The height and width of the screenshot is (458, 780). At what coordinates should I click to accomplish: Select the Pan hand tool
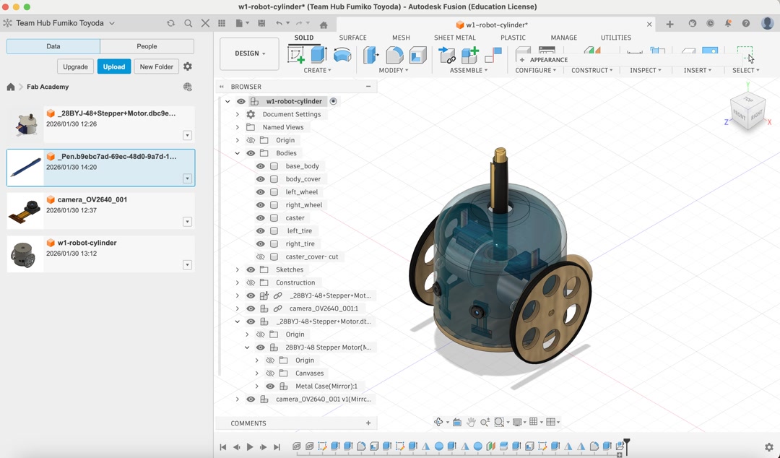click(472, 422)
